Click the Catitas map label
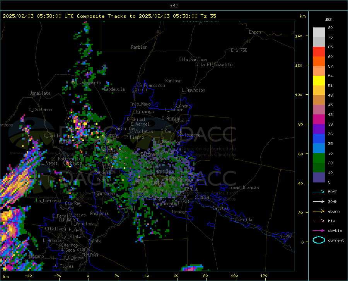The image size is (348, 281). pyautogui.click(x=220, y=208)
